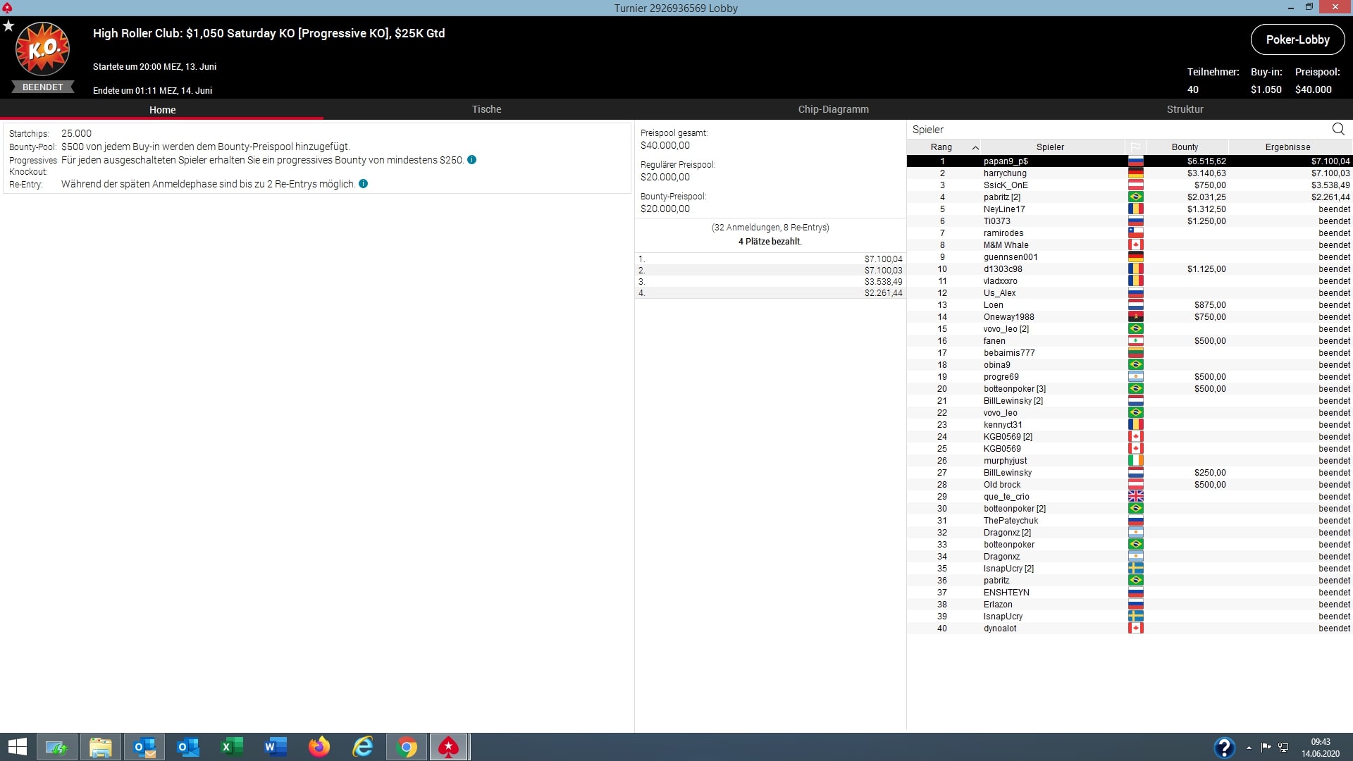Click the search magnifier icon in Spieler panel

point(1337,129)
